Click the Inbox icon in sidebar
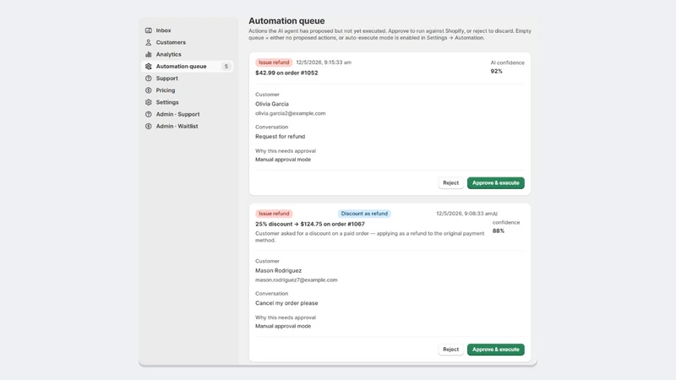Viewport: 676px width, 380px height. pos(149,30)
